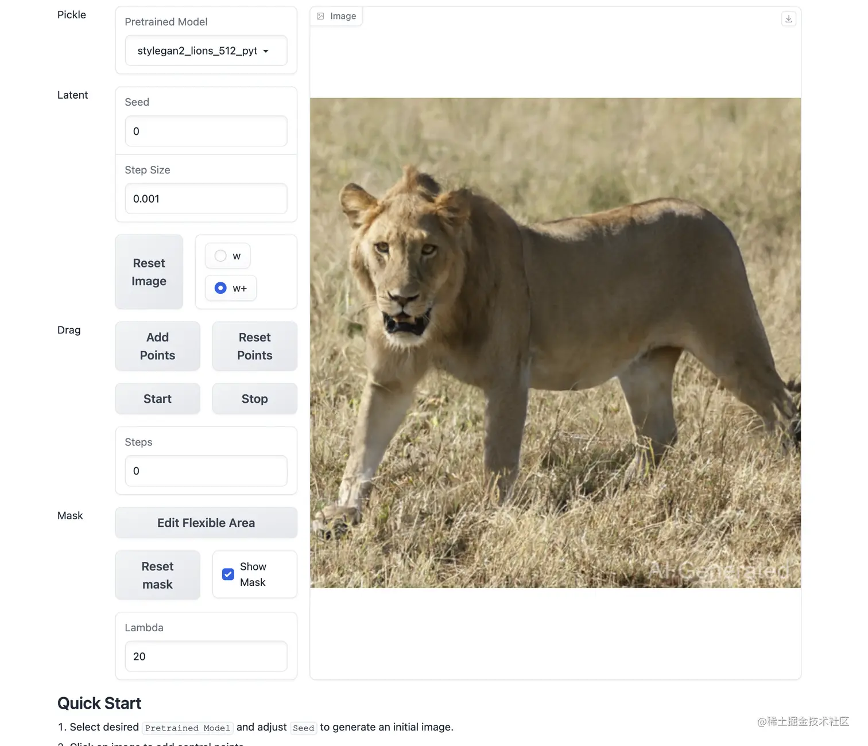Screen dimensions: 868x746
Task: Click Reset Points button
Action: pos(254,346)
